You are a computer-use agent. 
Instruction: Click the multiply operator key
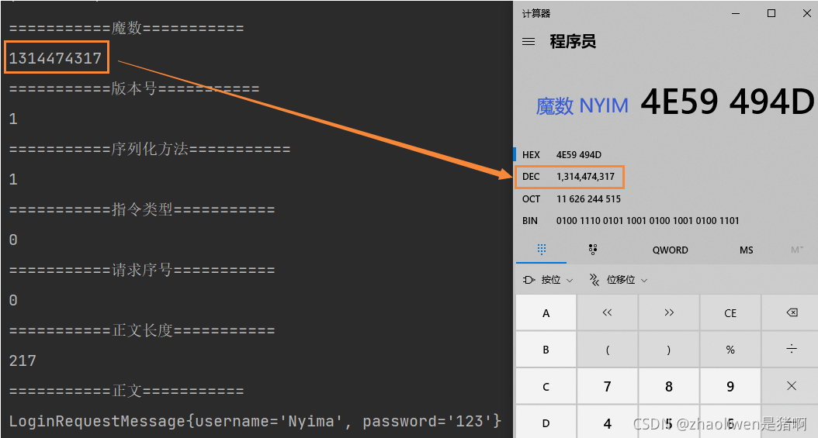(x=791, y=386)
